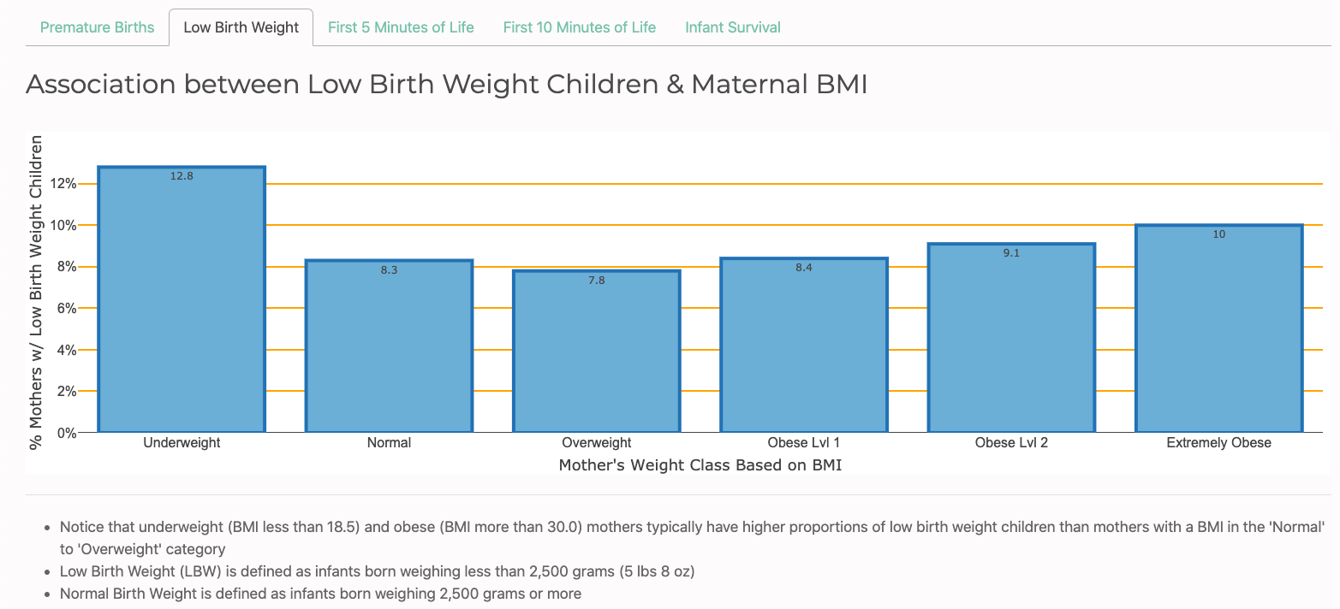This screenshot has height=609, width=1340.
Task: Select the active Low Birth Weight tab
Action: click(241, 27)
